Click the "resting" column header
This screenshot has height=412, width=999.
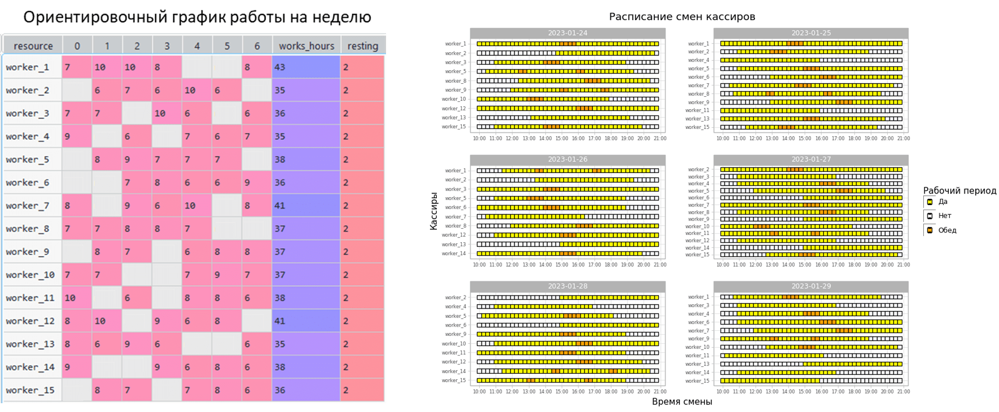[363, 46]
